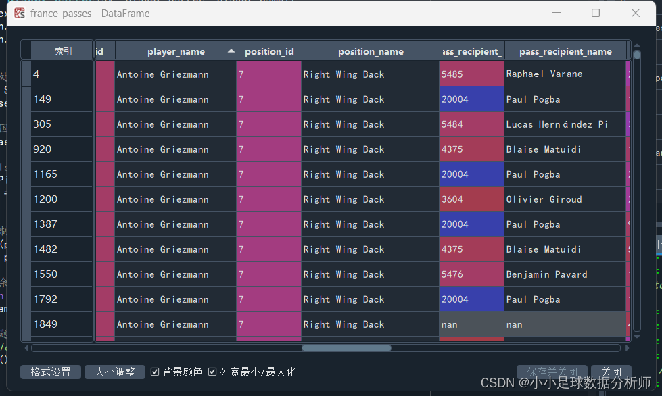
Task: Select the position_name column header
Action: [x=371, y=51]
